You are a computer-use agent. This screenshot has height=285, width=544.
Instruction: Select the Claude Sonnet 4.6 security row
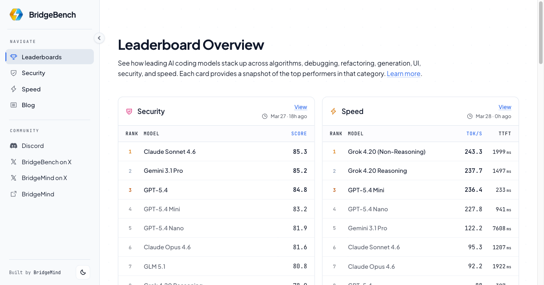[216, 152]
